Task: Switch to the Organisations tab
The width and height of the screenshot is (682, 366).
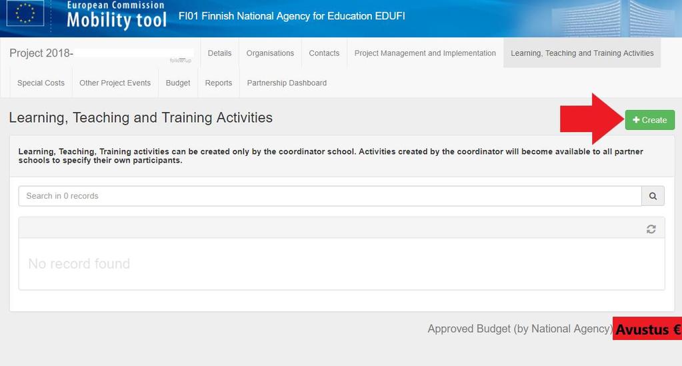Action: [270, 53]
